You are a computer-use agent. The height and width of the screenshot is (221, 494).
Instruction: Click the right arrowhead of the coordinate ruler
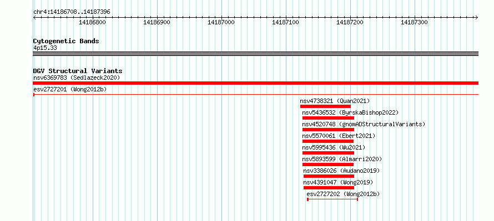476,18
